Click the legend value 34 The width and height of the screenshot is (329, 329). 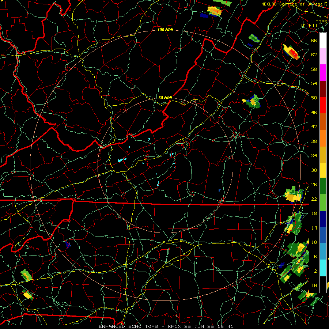pos(314,156)
